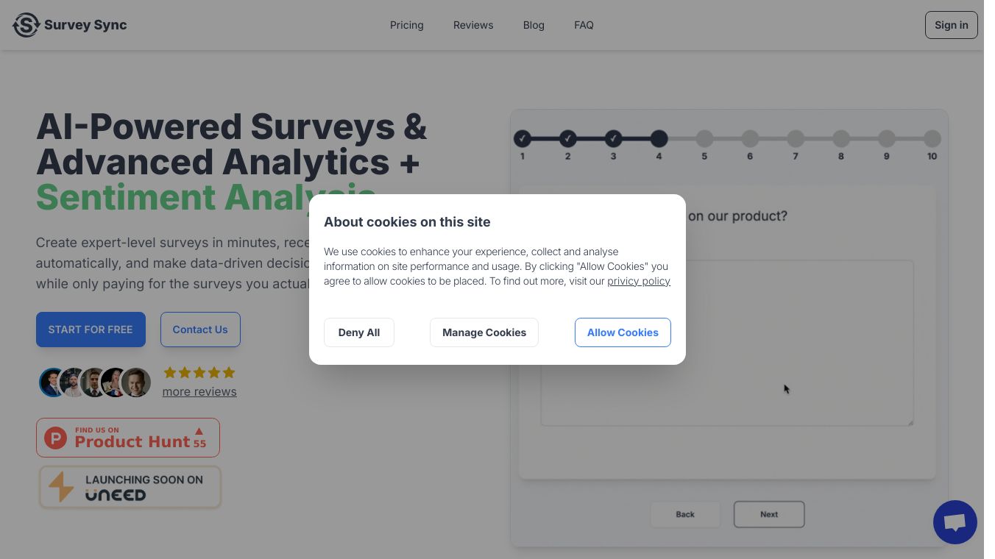
Task: Open the Blog nav link
Action: click(x=534, y=25)
